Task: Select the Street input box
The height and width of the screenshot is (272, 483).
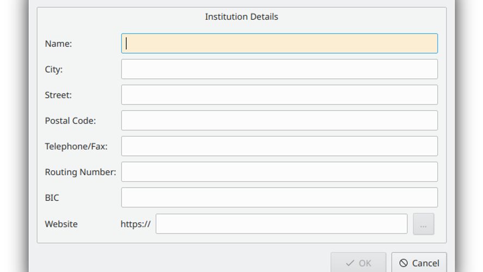Action: pyautogui.click(x=279, y=95)
